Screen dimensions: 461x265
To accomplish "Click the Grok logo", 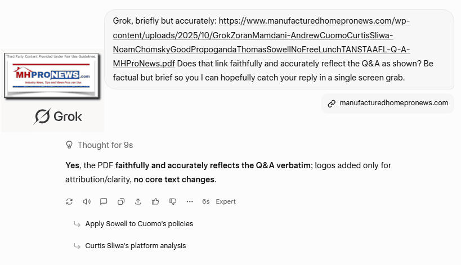I will 58,116.
